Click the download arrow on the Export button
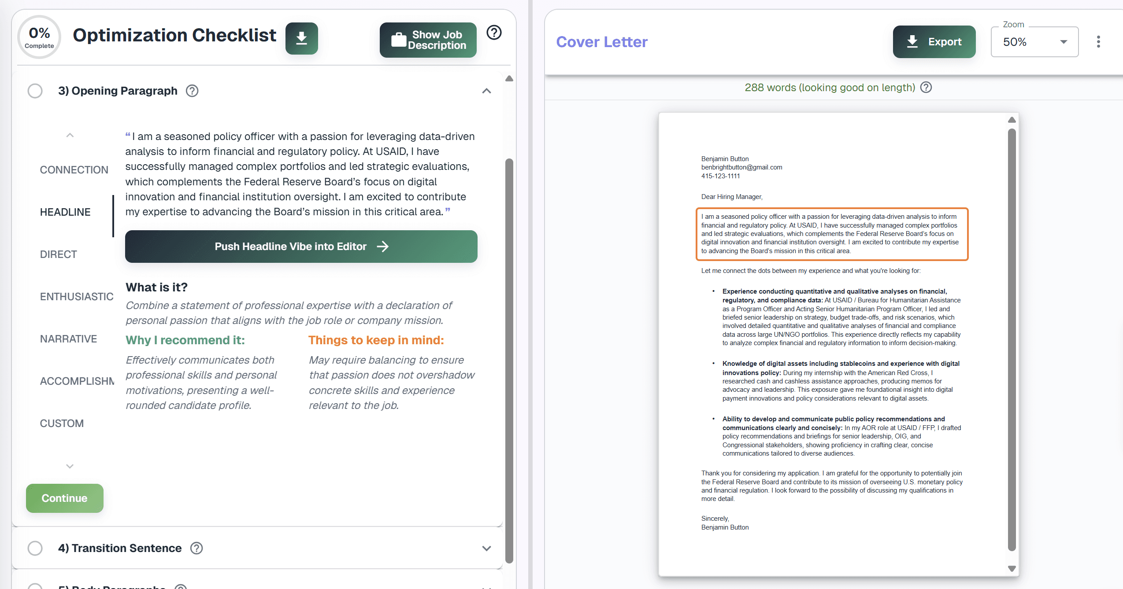The height and width of the screenshot is (589, 1123). click(x=912, y=41)
